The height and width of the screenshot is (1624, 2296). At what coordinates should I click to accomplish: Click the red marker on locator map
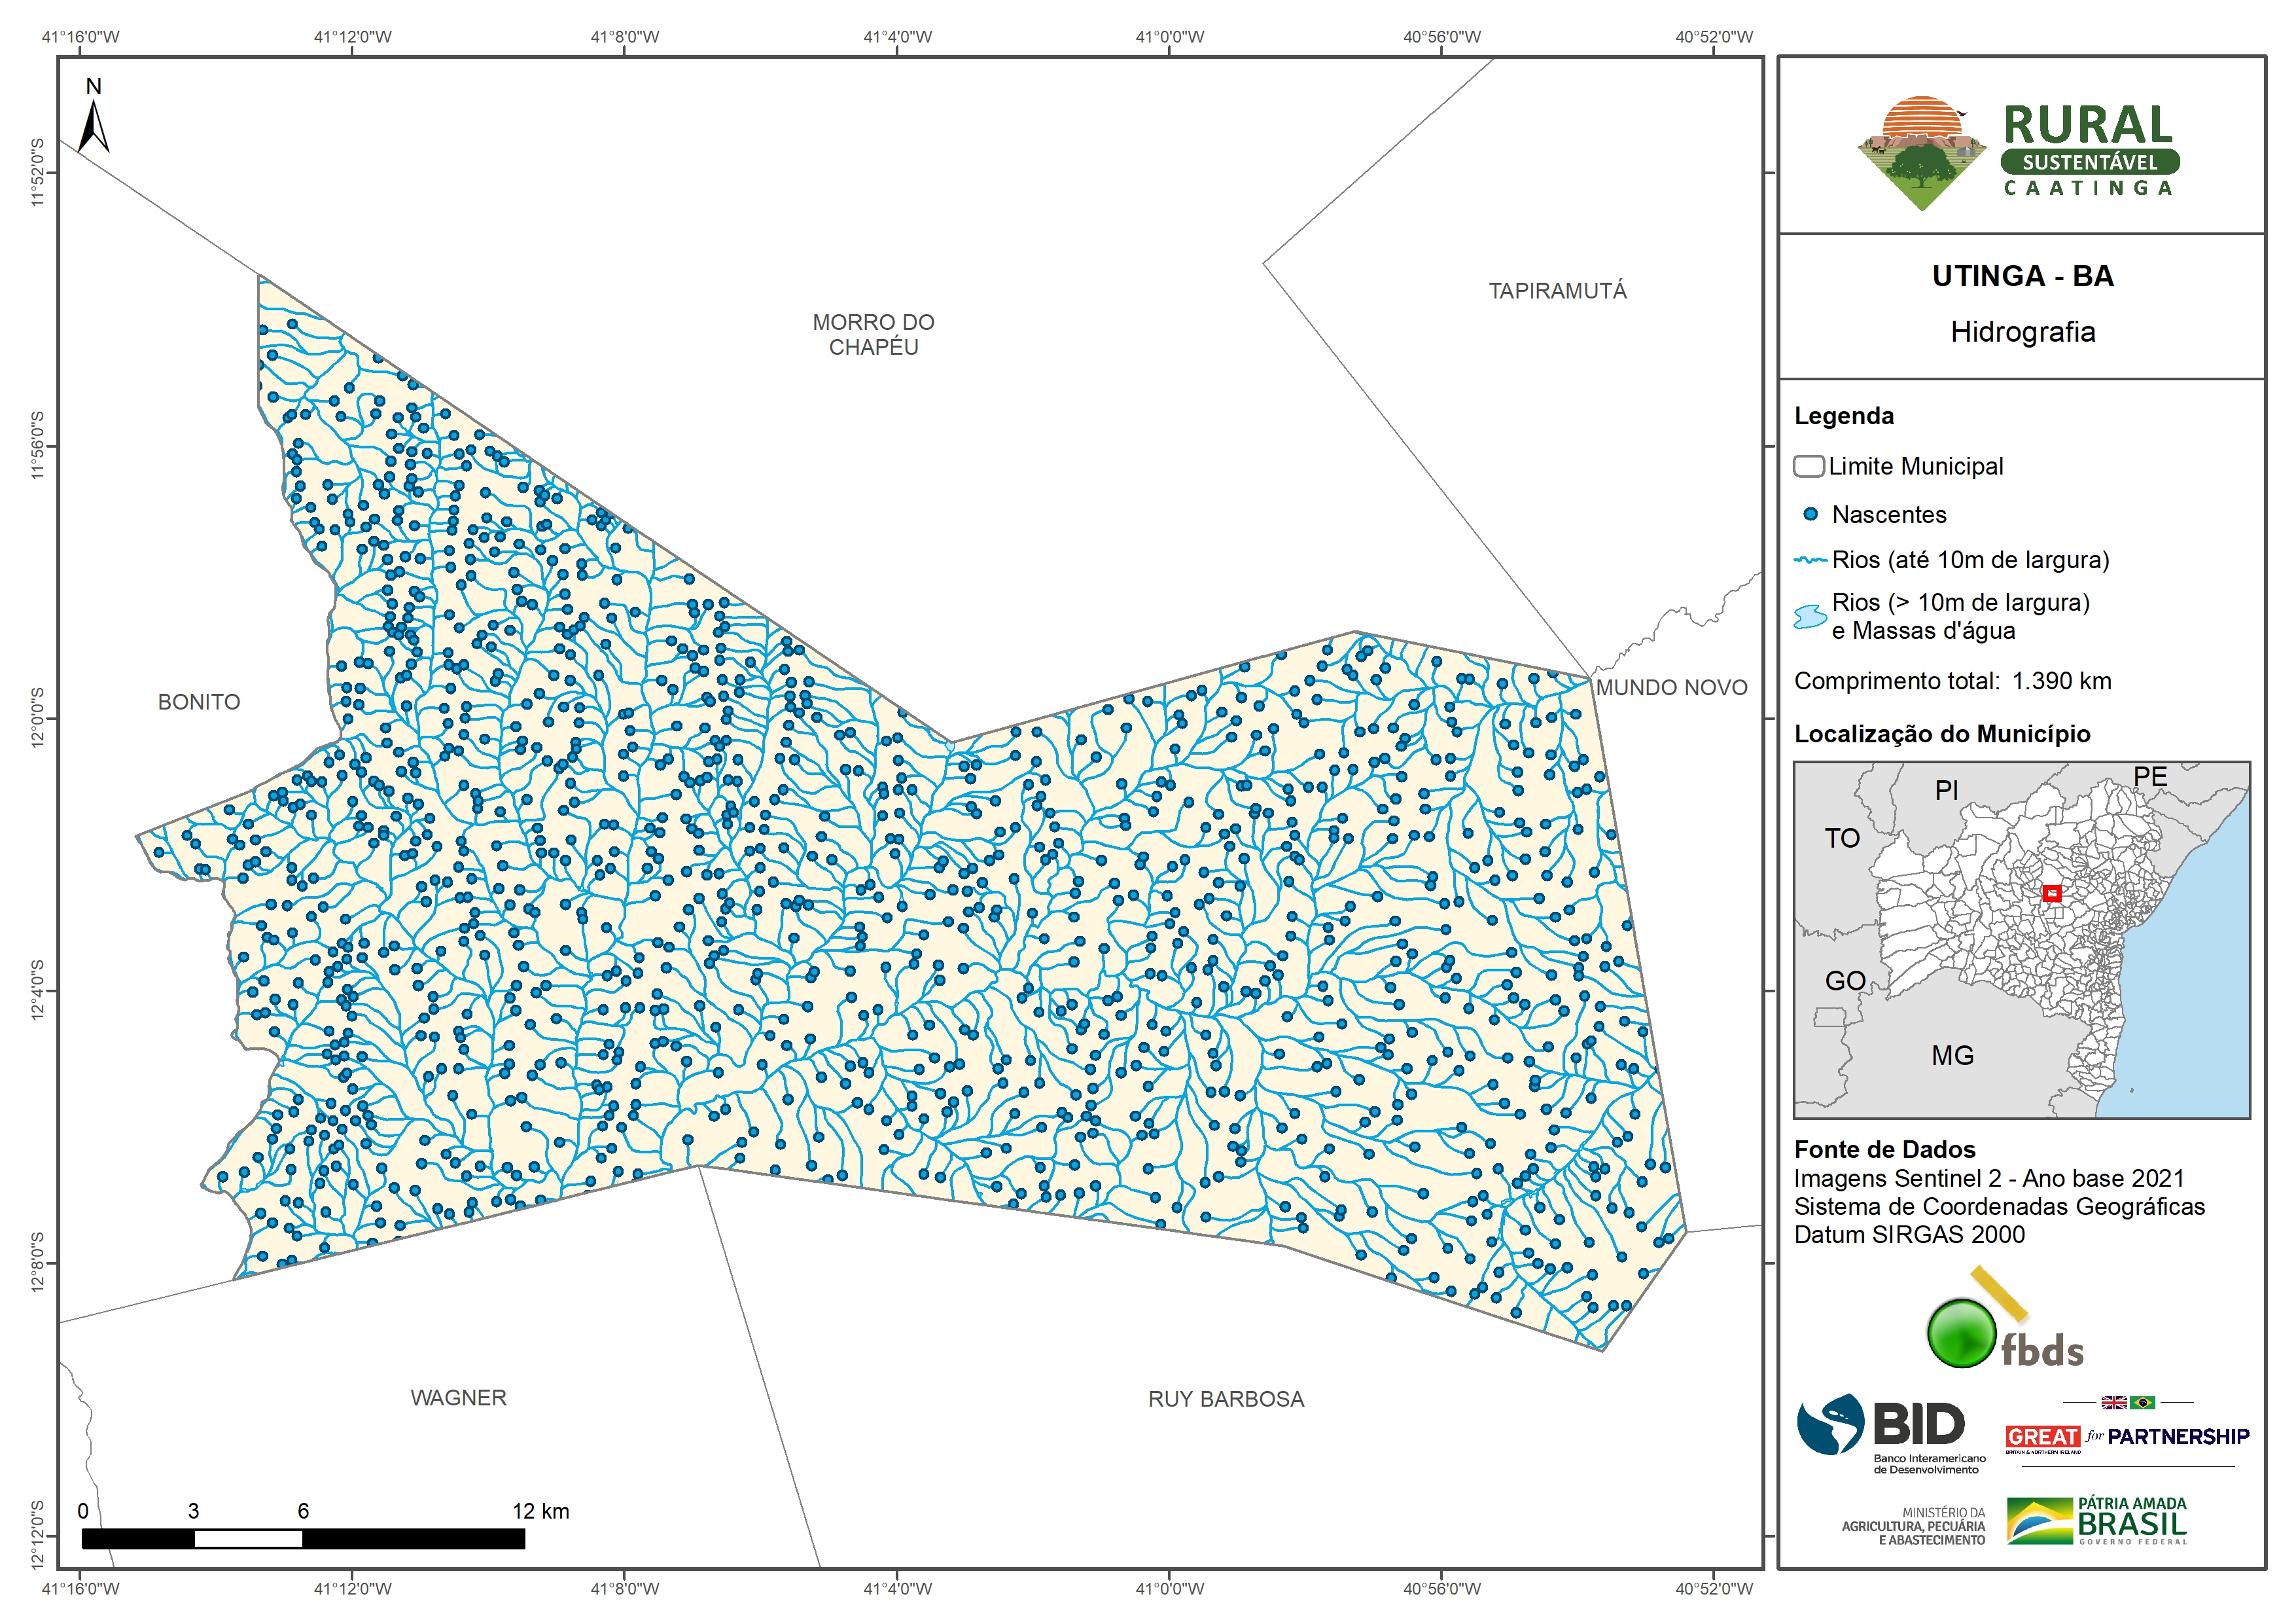pos(2051,893)
